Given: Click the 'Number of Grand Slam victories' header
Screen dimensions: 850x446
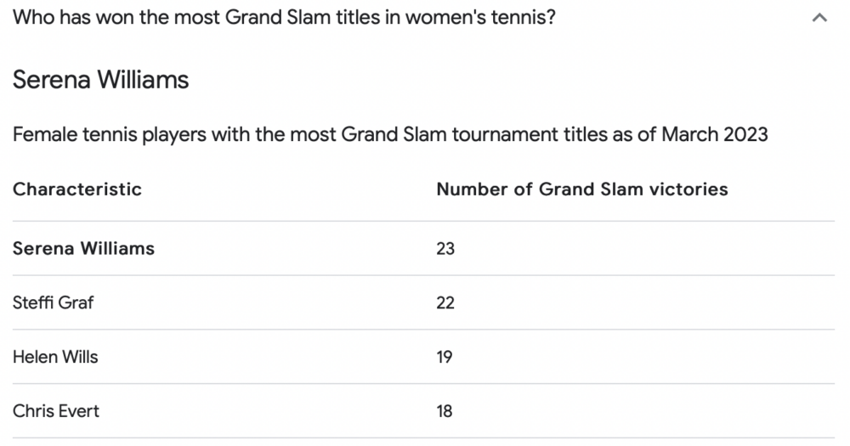Looking at the screenshot, I should coord(582,189).
